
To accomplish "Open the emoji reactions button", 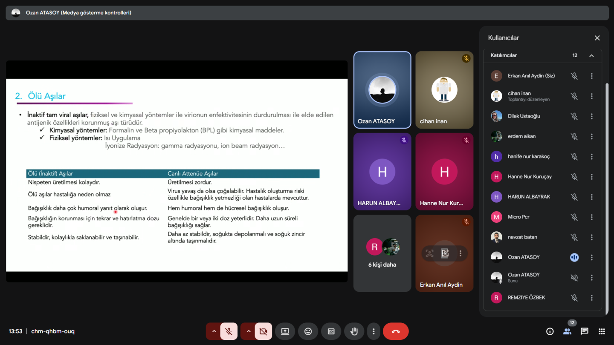I will 308,331.
